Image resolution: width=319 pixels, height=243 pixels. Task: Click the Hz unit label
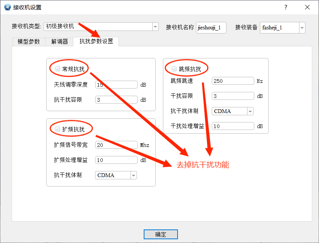click(260, 81)
